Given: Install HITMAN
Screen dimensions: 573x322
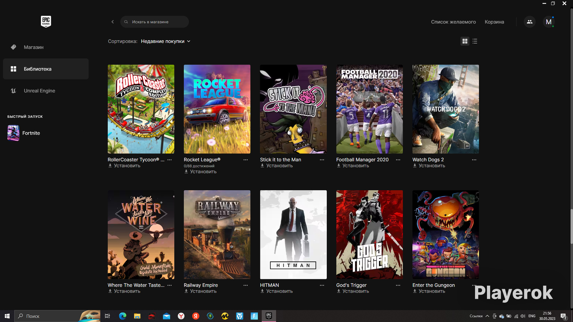Looking at the screenshot, I should 277,291.
